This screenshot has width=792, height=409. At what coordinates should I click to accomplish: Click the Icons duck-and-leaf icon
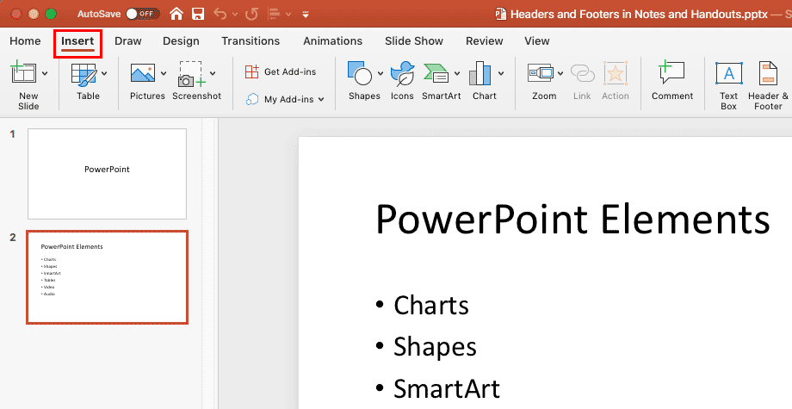tap(402, 74)
